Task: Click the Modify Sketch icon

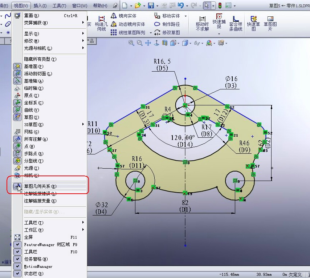Action: pyautogui.click(x=157, y=32)
